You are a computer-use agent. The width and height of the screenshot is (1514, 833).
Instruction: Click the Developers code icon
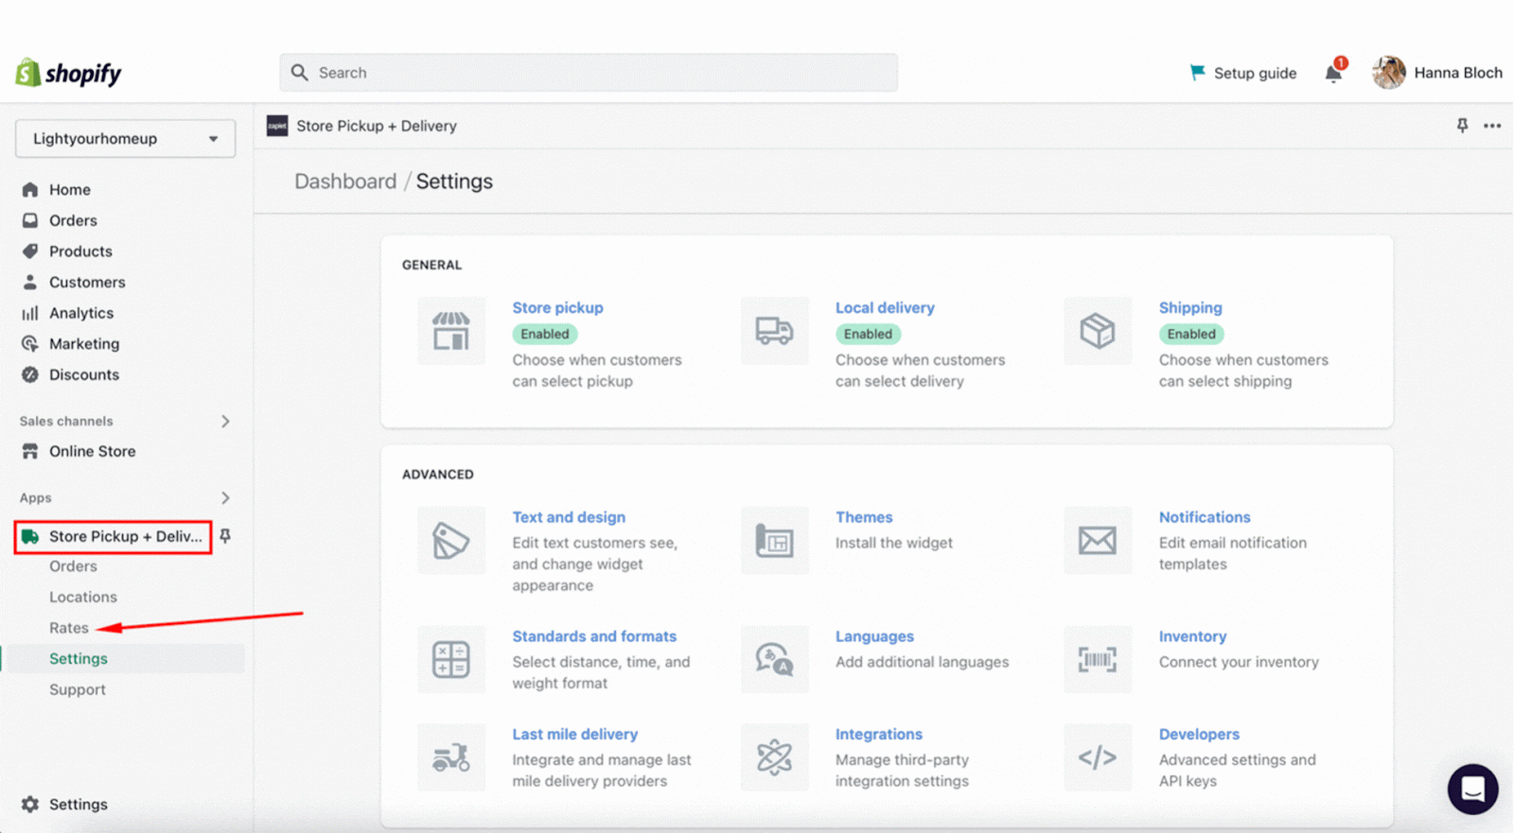click(1098, 757)
